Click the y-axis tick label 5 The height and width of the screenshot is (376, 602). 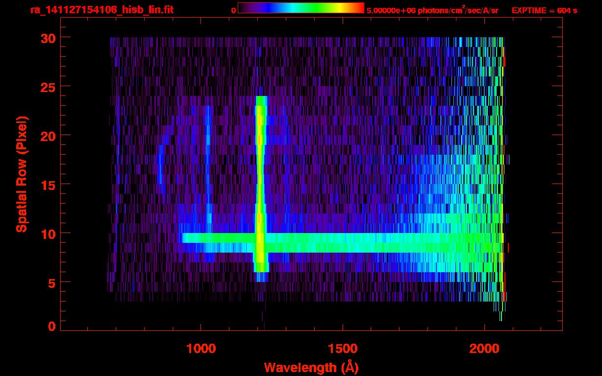point(51,282)
